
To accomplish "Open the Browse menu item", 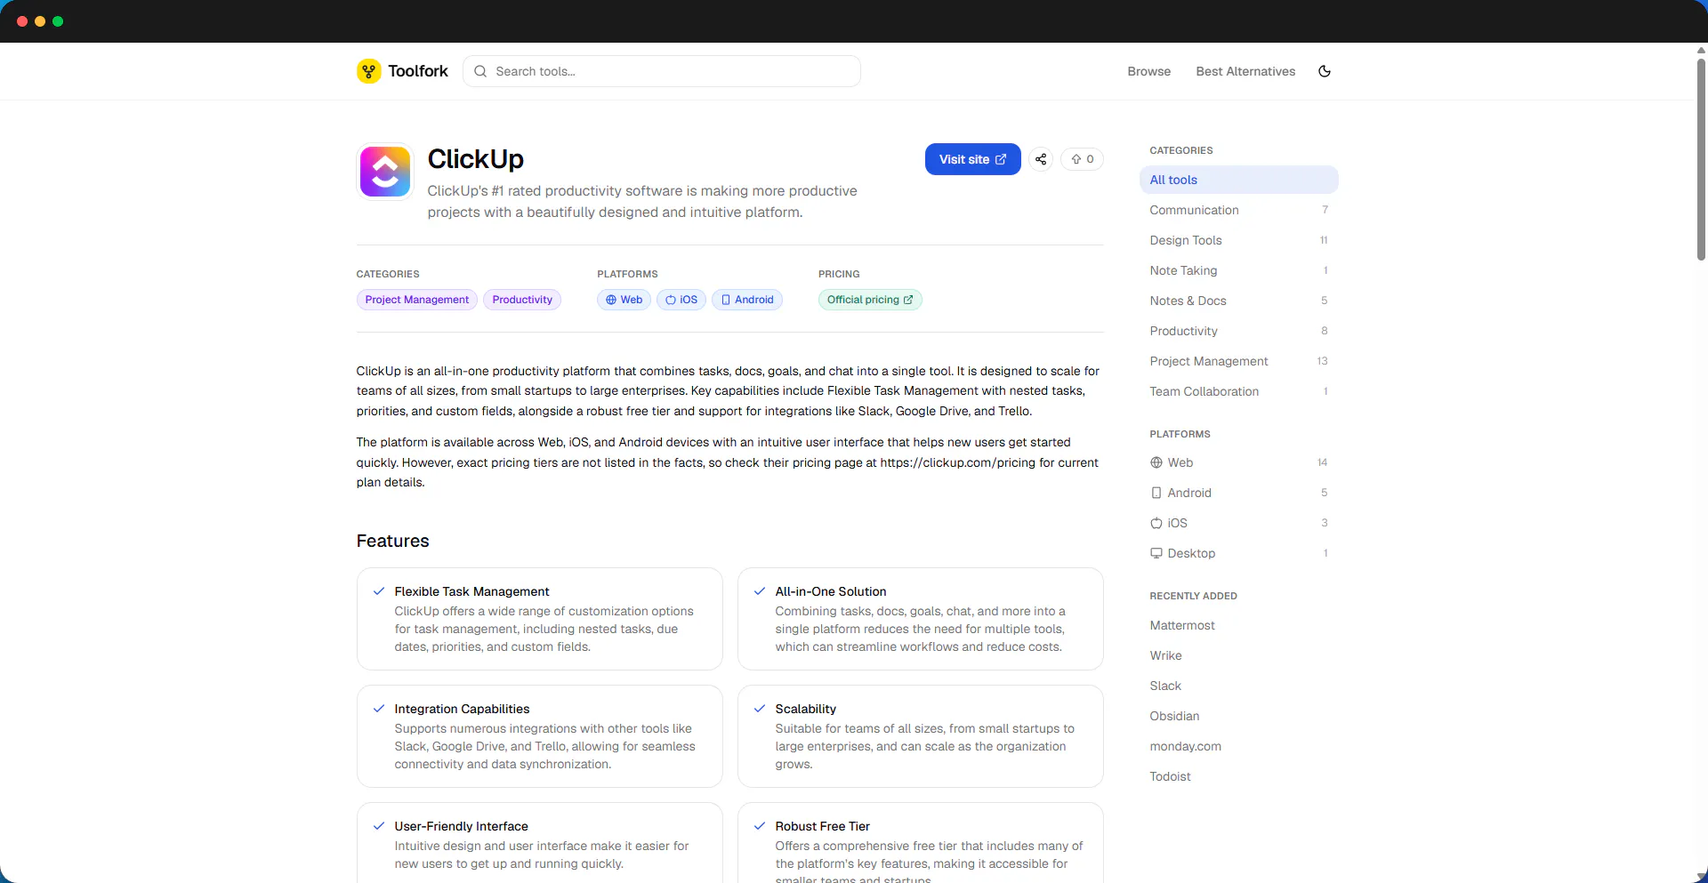I will (1148, 71).
